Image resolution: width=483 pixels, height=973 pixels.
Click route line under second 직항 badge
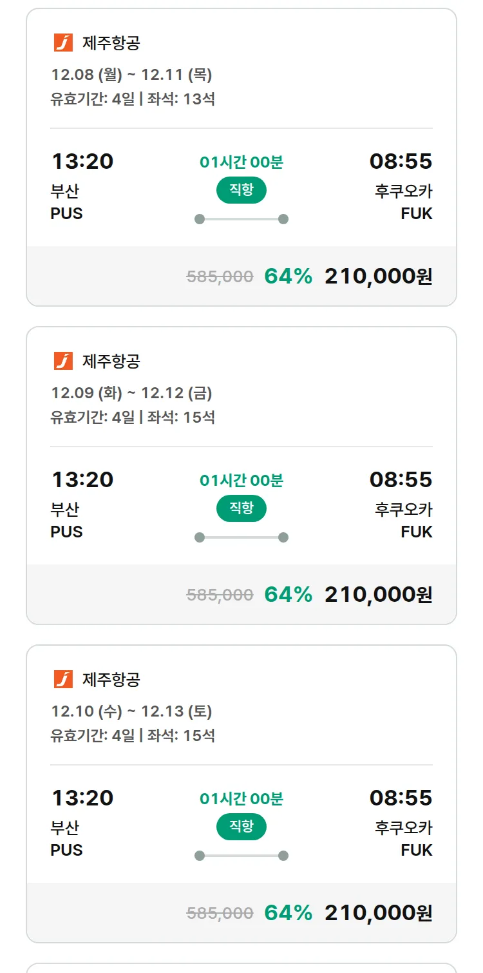241,537
